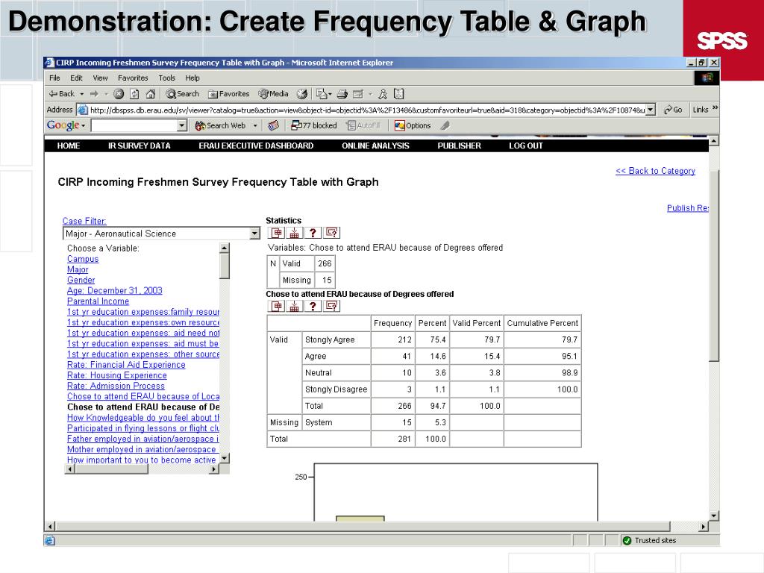Click Google toolbar Options button

pyautogui.click(x=413, y=125)
